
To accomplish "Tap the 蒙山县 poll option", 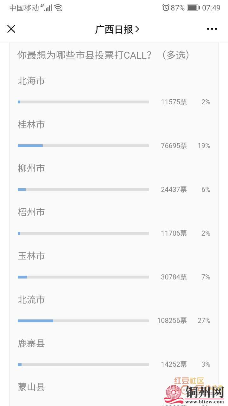I will (x=31, y=387).
